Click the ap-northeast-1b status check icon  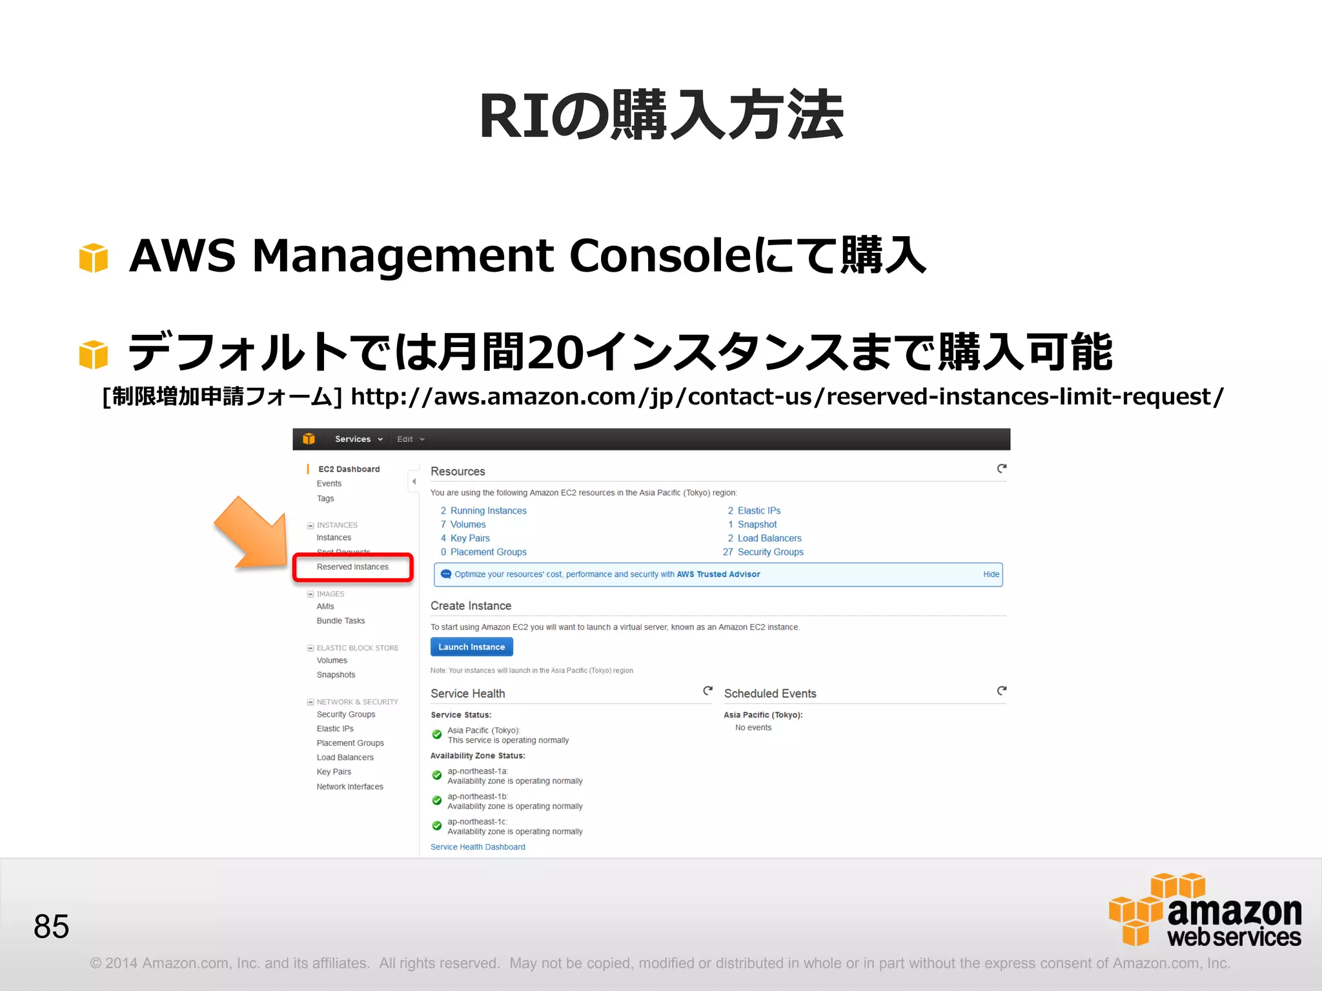(437, 801)
